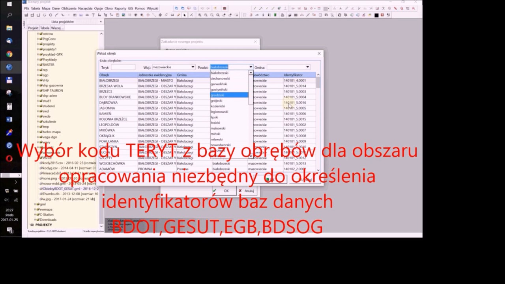
Task: Open the Gmina combo box
Action: pos(288,67)
